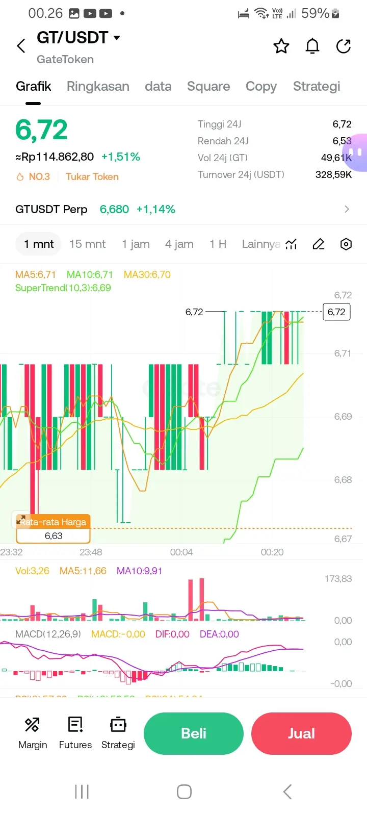Switch to the Square tab

pos(208,86)
